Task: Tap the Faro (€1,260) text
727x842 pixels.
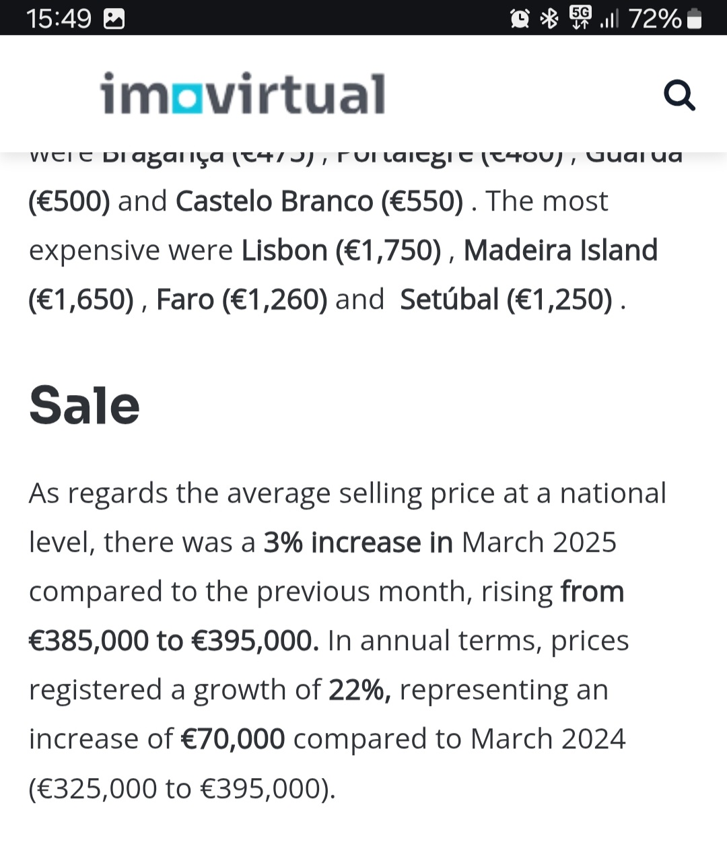Action: (242, 300)
